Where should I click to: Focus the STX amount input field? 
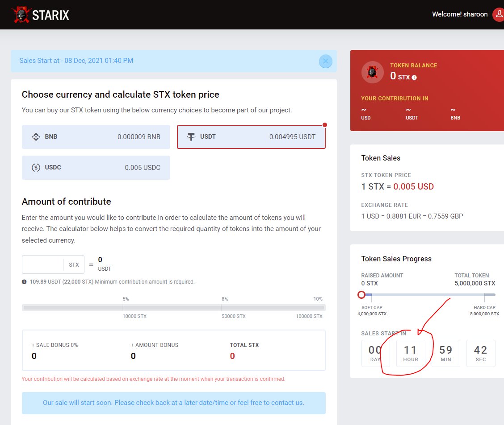click(x=43, y=264)
